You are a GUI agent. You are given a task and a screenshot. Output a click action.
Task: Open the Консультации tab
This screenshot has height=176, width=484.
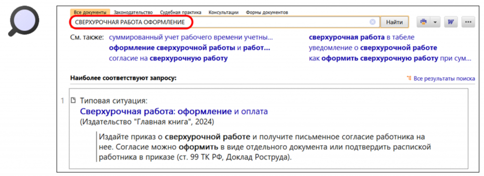coord(224,12)
